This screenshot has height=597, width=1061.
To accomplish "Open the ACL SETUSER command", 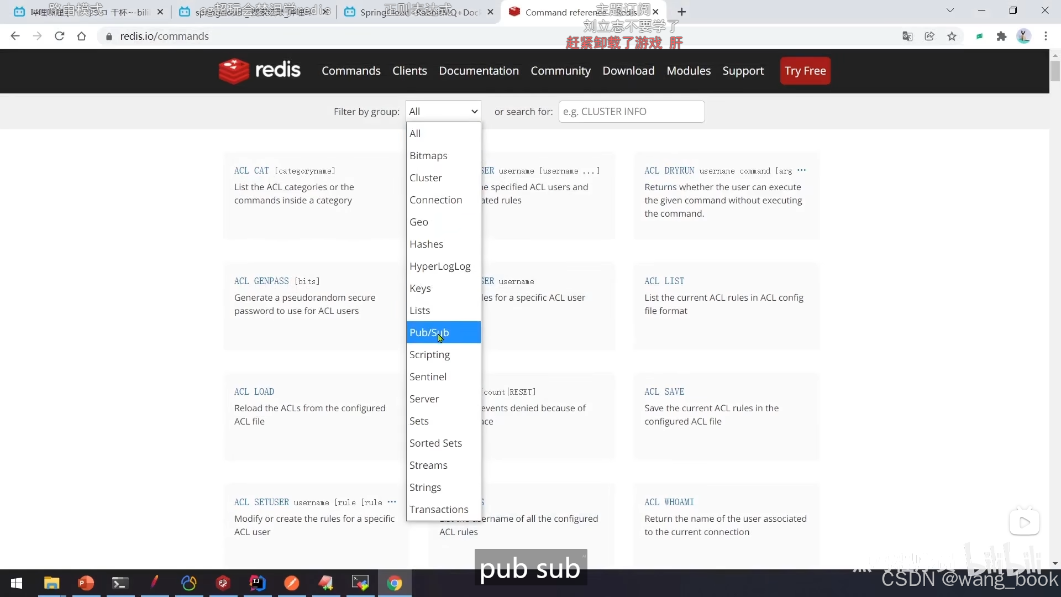I will tap(261, 502).
